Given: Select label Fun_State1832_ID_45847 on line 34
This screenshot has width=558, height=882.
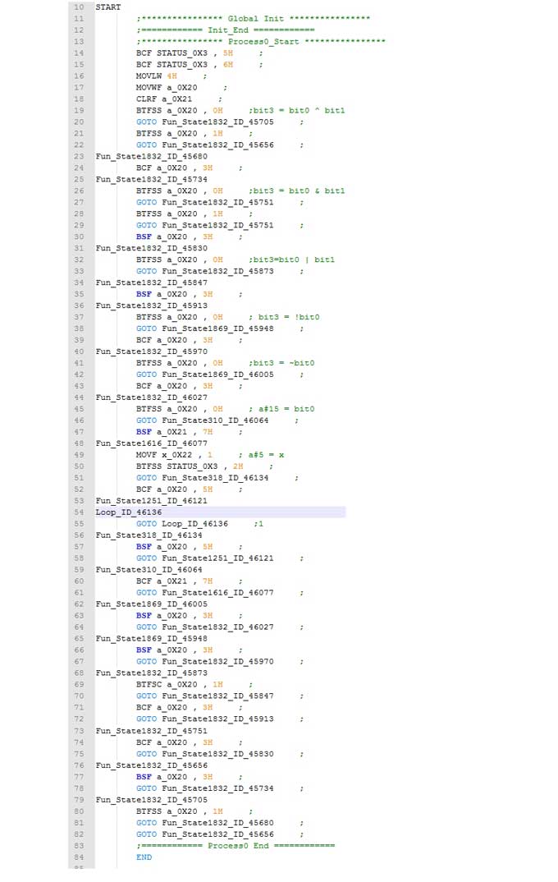Looking at the screenshot, I should [x=151, y=283].
